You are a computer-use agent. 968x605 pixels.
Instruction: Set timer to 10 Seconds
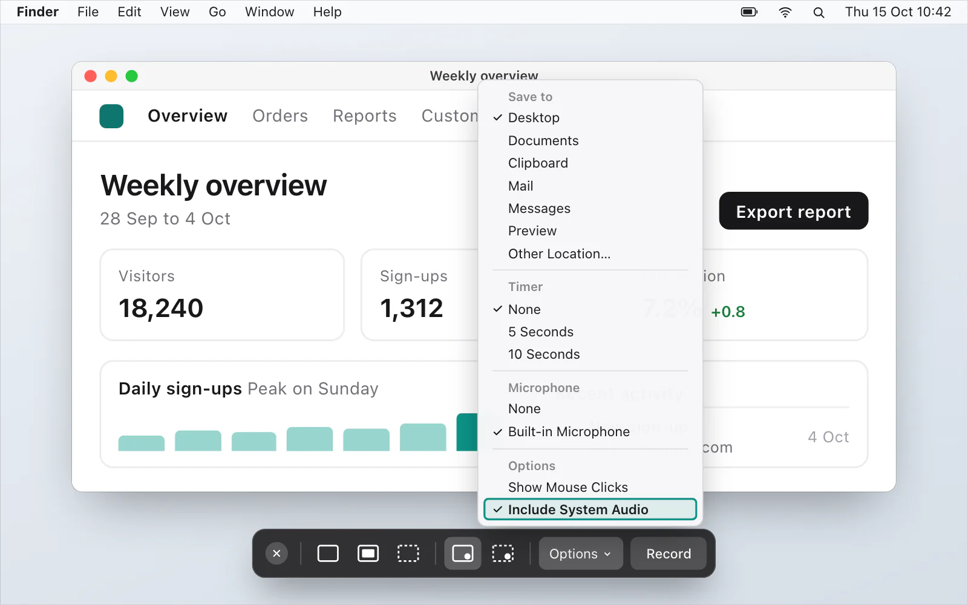tap(590, 354)
